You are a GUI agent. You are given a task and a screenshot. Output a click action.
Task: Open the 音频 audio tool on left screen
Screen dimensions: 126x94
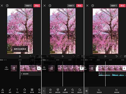click(10, 91)
